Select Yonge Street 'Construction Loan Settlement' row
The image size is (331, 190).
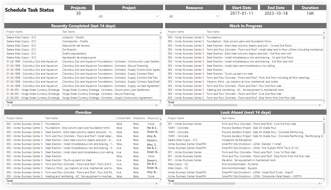tap(82, 90)
